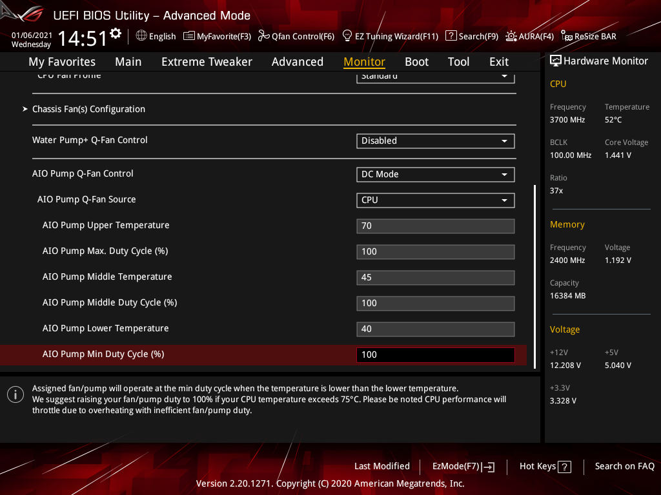Open EZ Tuning Wizard lightbulb icon

pyautogui.click(x=347, y=36)
